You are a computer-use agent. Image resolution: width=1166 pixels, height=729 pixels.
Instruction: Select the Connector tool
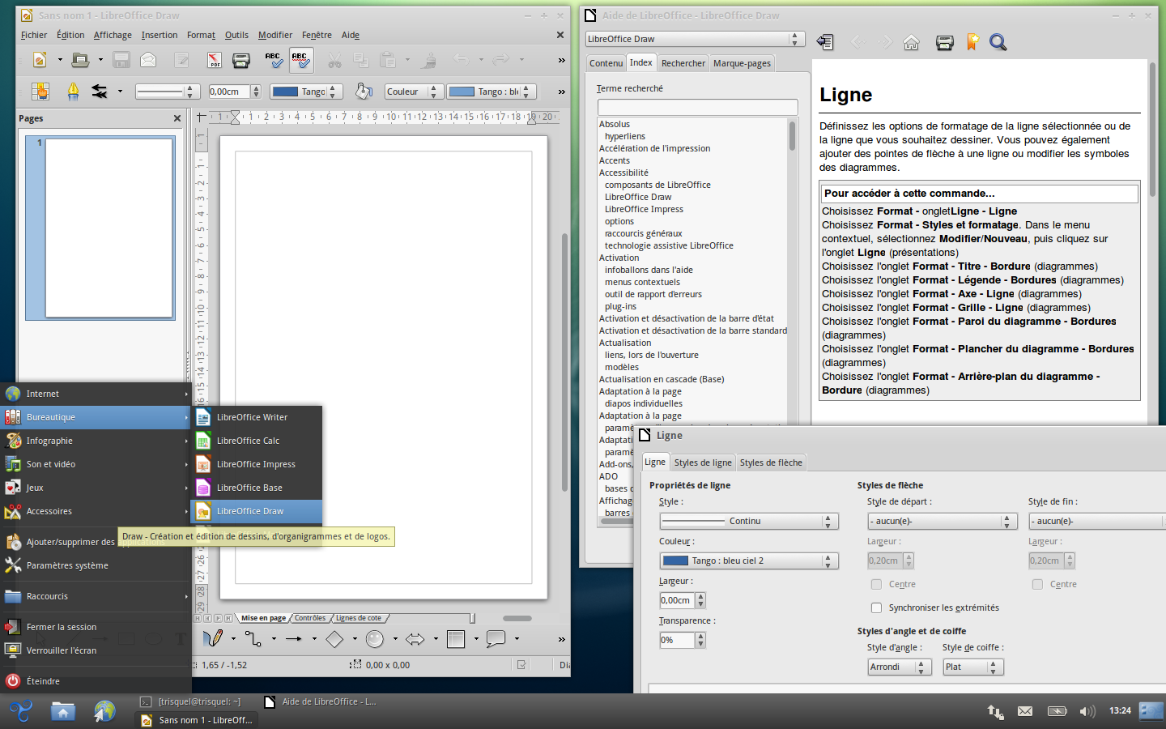(253, 638)
